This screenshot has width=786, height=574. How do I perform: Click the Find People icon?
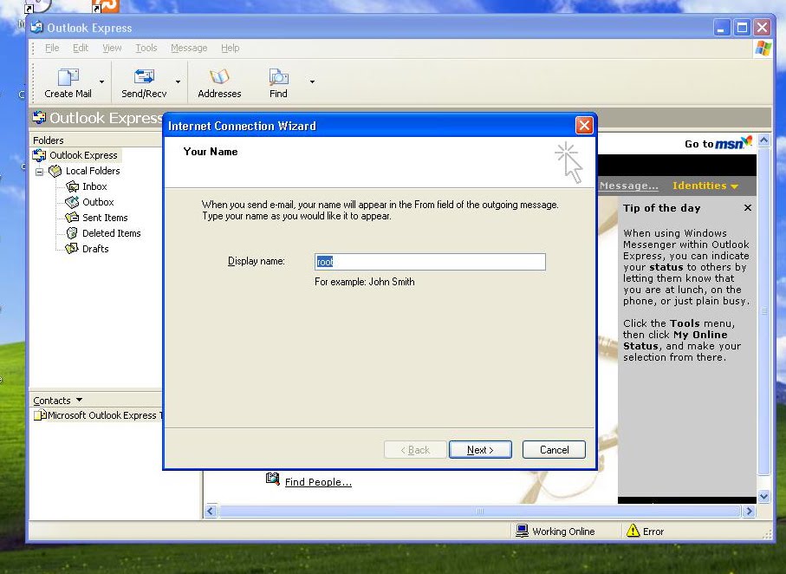click(x=273, y=479)
